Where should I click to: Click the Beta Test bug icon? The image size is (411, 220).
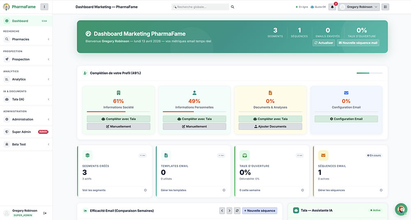pyautogui.click(x=7, y=144)
